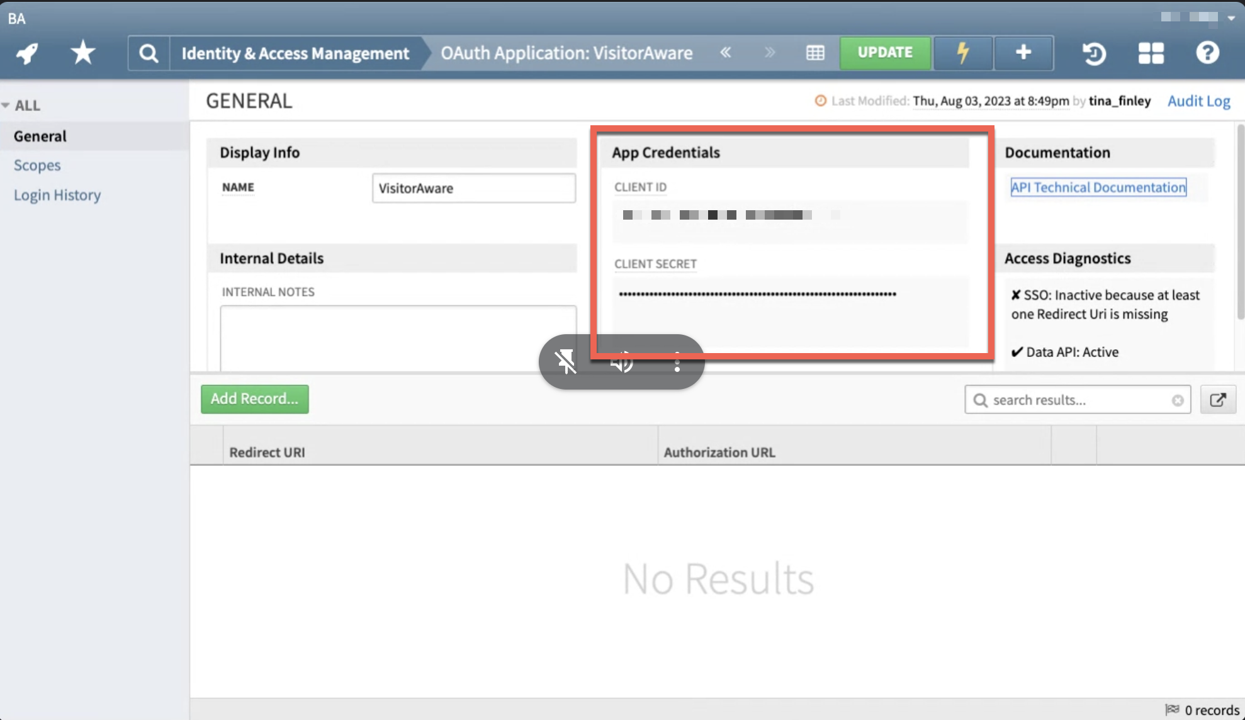
Task: Click the NAME input field
Action: (x=473, y=188)
